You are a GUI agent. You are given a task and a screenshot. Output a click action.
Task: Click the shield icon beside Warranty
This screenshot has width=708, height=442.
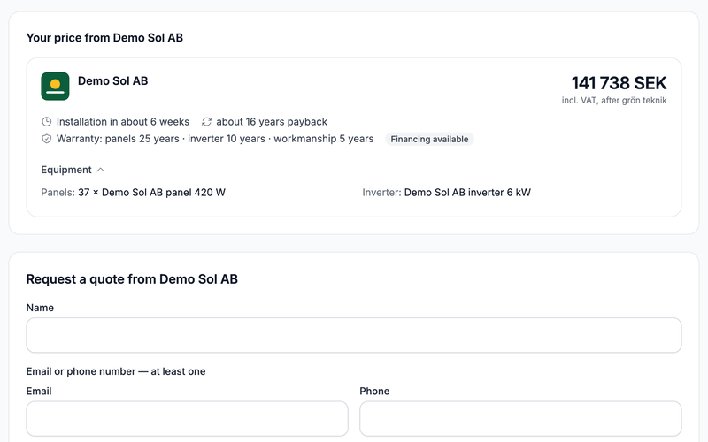click(47, 139)
